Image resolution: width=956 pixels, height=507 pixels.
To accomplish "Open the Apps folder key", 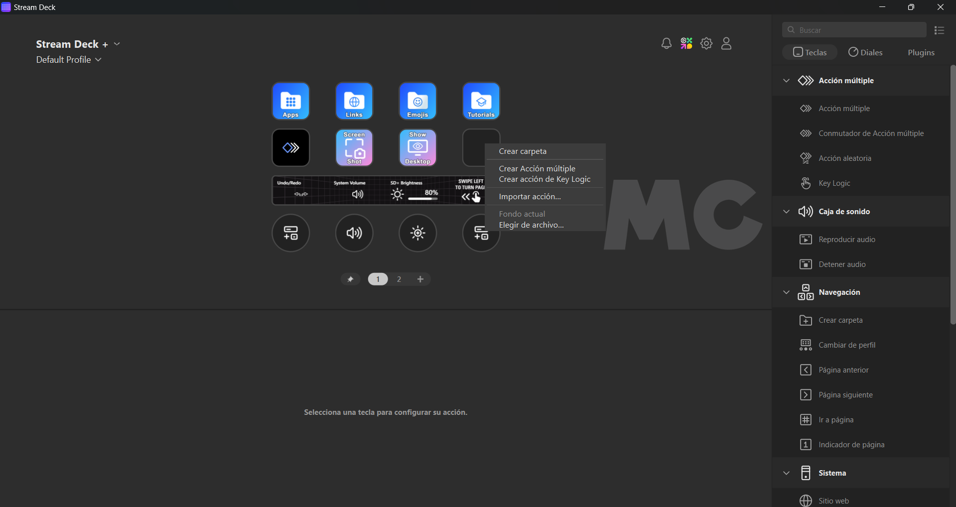I will coord(290,101).
